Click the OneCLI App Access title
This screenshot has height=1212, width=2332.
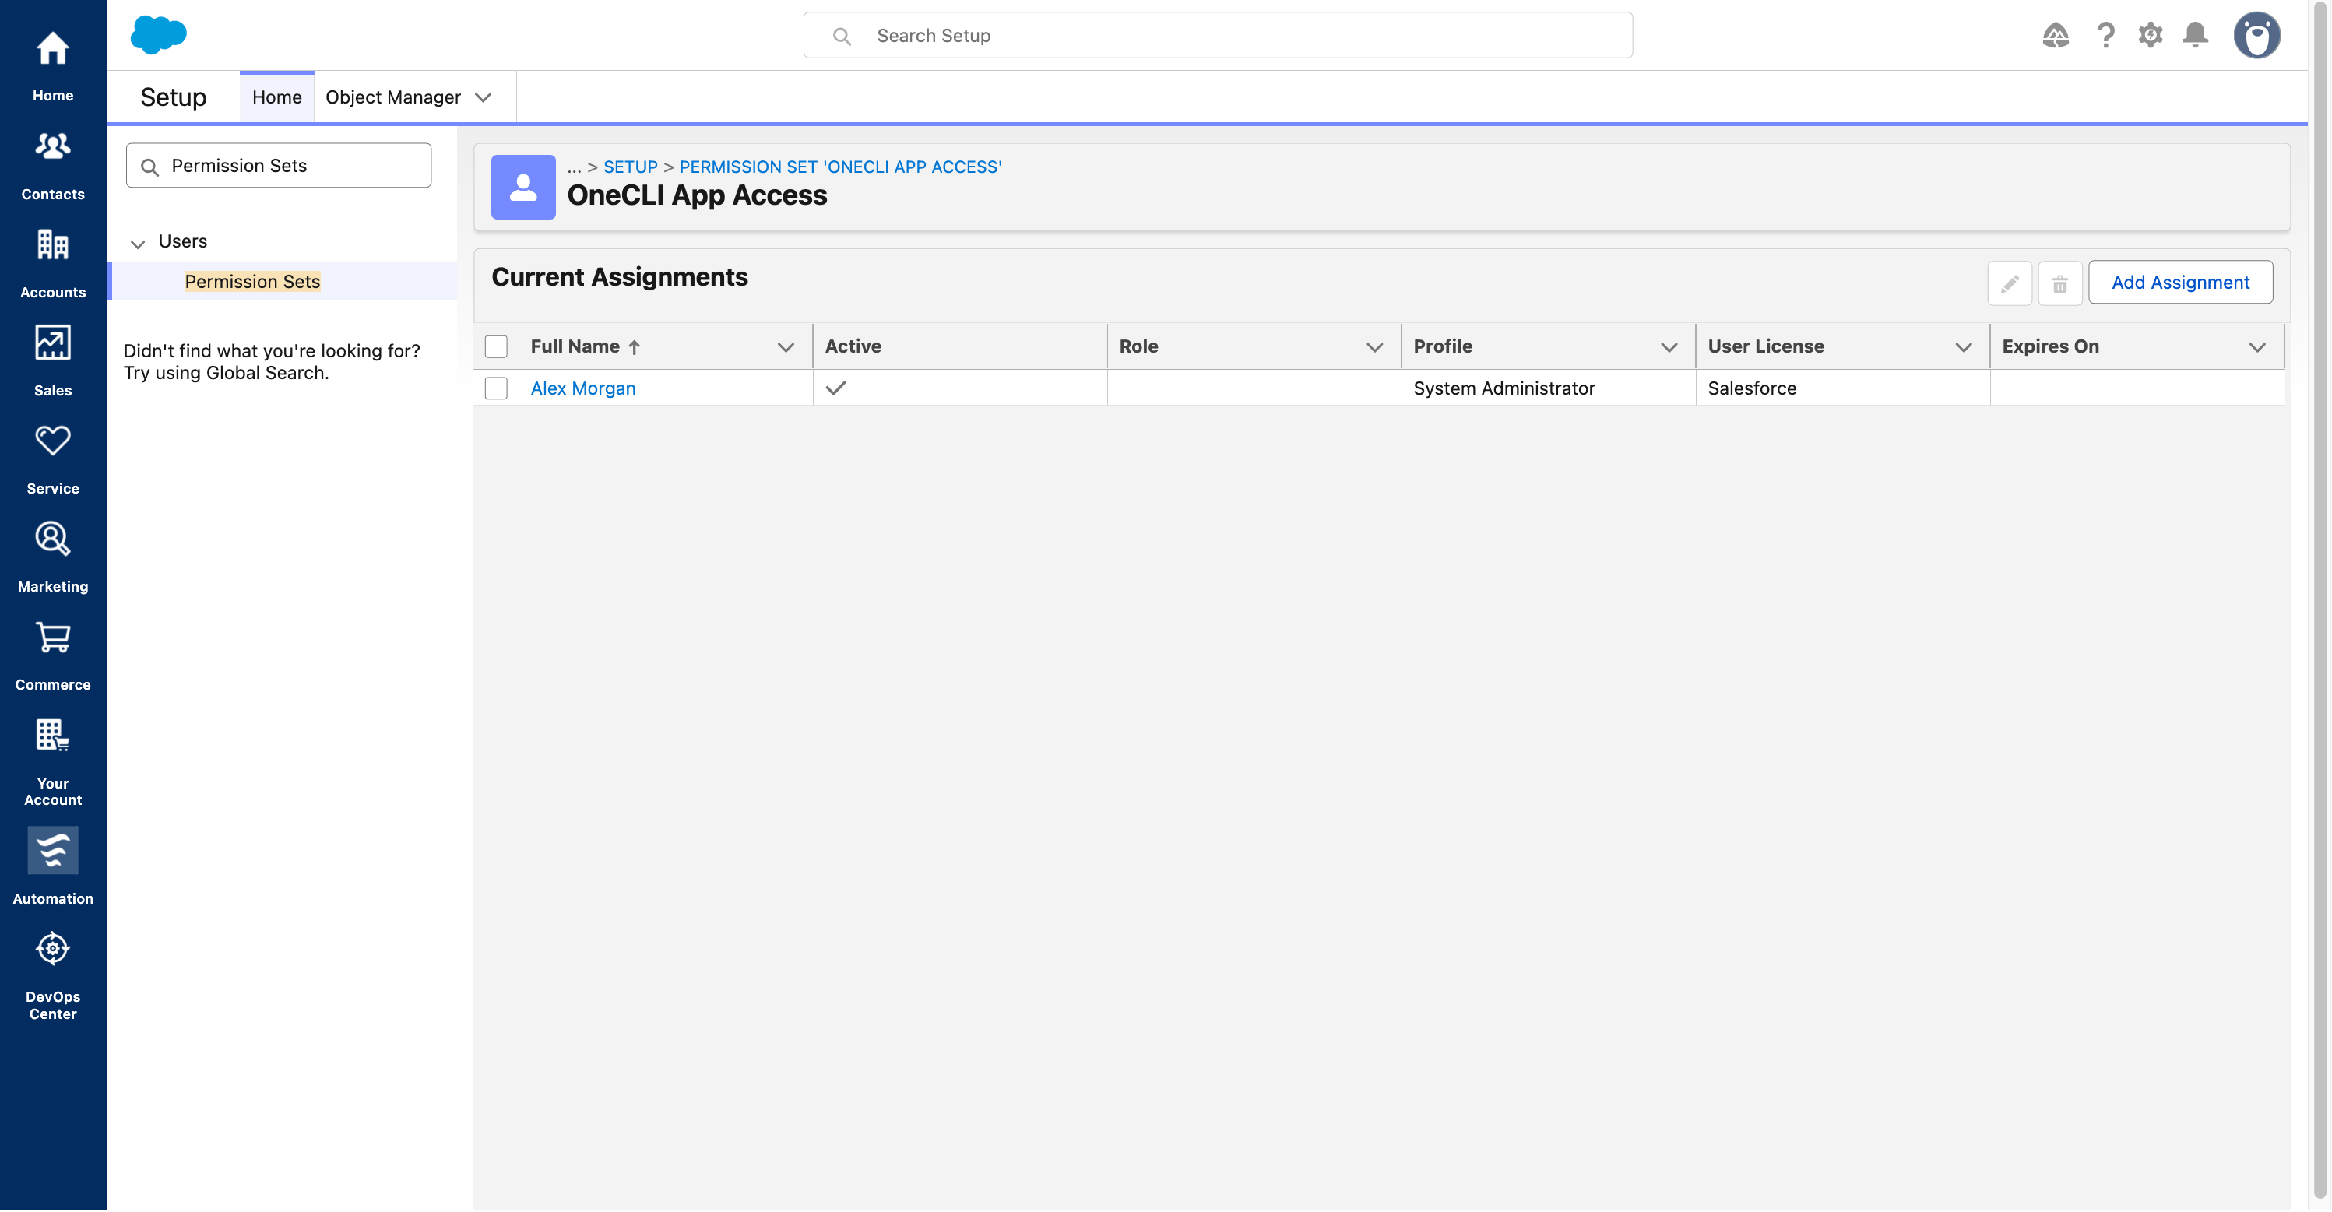(697, 195)
